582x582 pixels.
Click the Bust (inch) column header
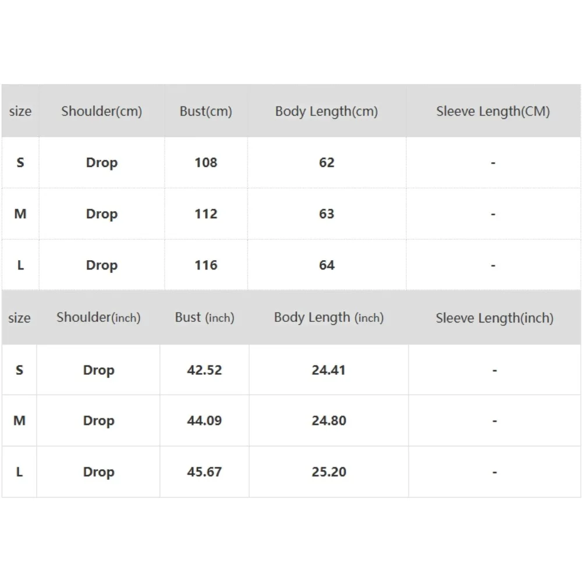tap(204, 318)
